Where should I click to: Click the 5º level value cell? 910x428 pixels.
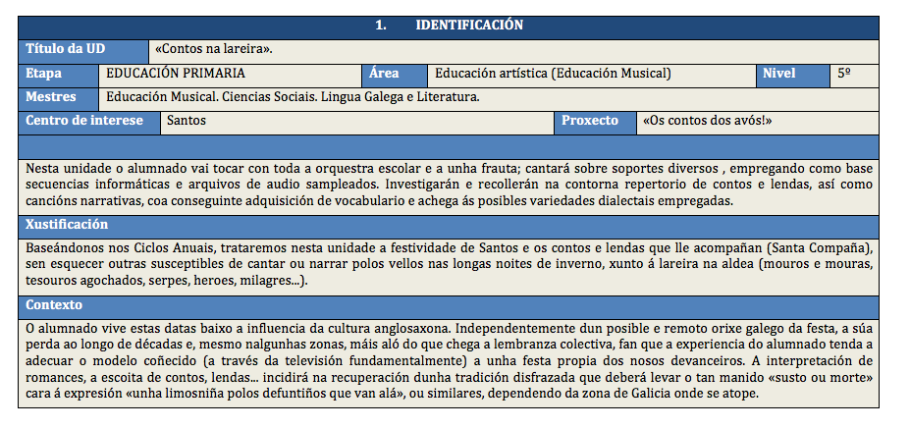click(x=854, y=75)
